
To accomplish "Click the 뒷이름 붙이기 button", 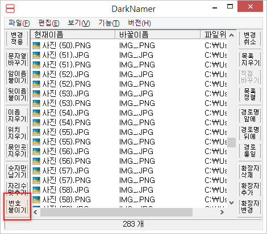I will click(x=17, y=95).
